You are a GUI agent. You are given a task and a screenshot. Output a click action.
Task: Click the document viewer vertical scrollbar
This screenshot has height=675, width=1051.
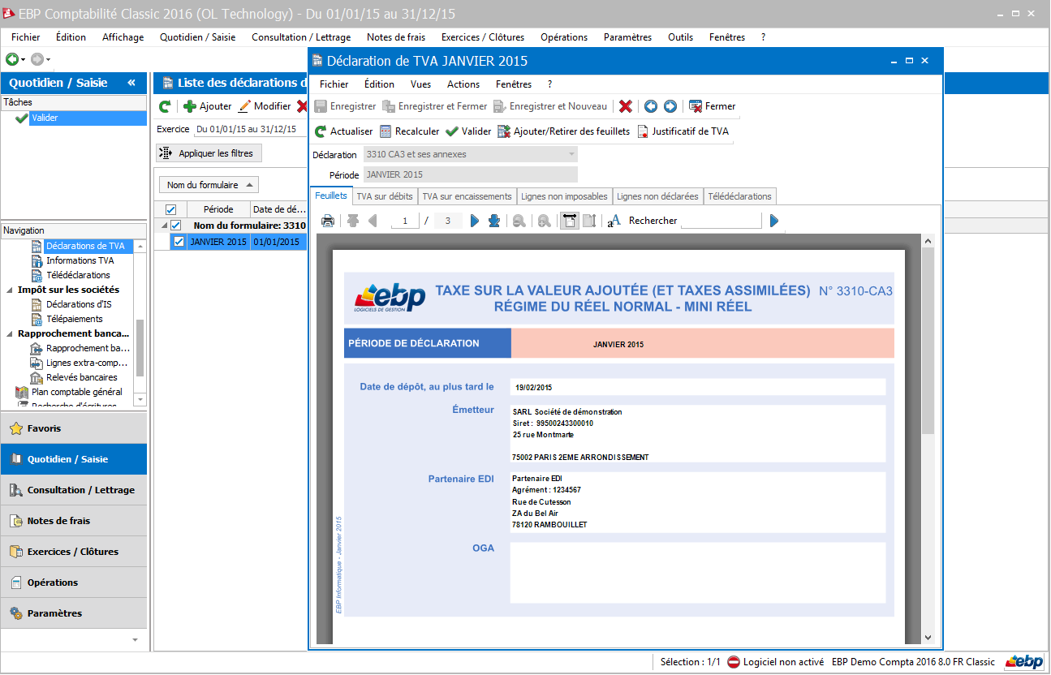[928, 341]
